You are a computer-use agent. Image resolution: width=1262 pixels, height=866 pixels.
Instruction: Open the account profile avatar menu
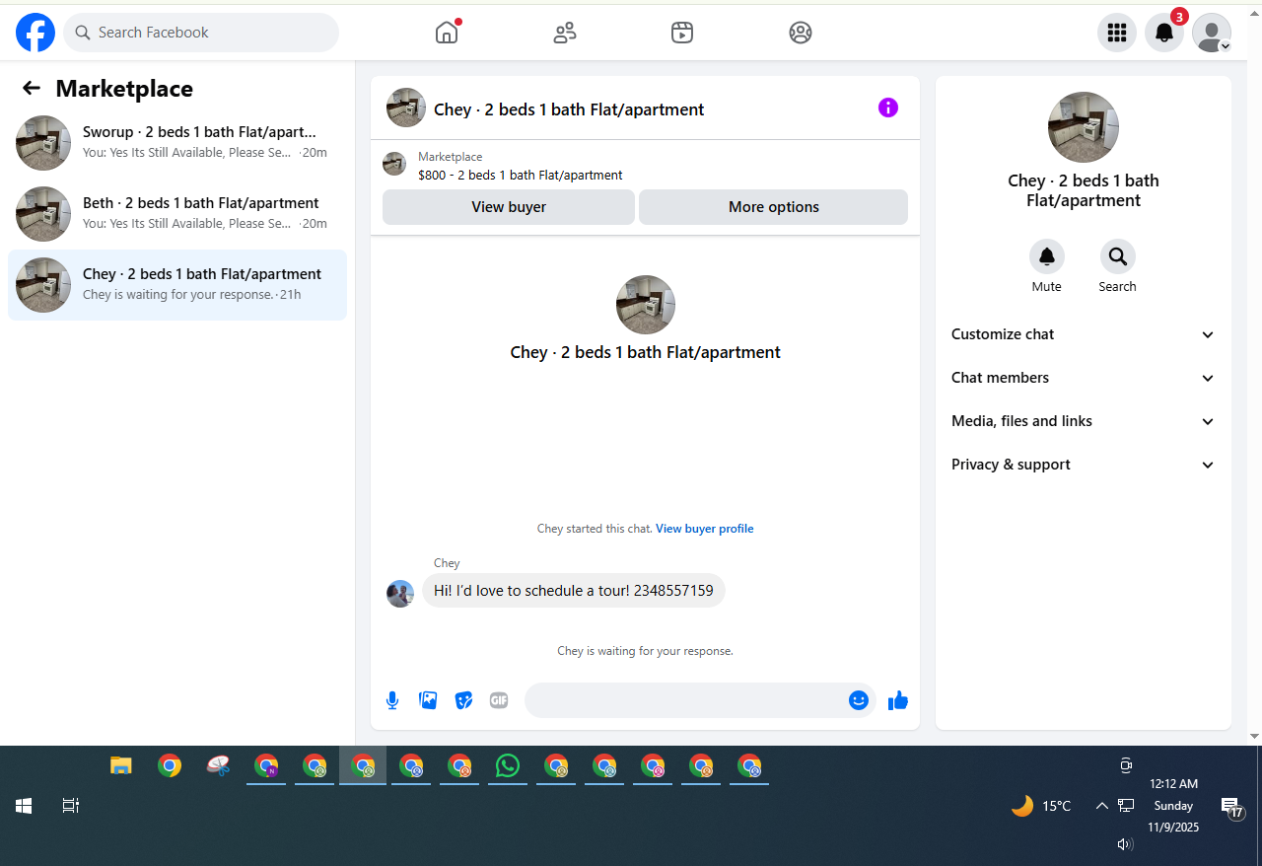tap(1212, 33)
